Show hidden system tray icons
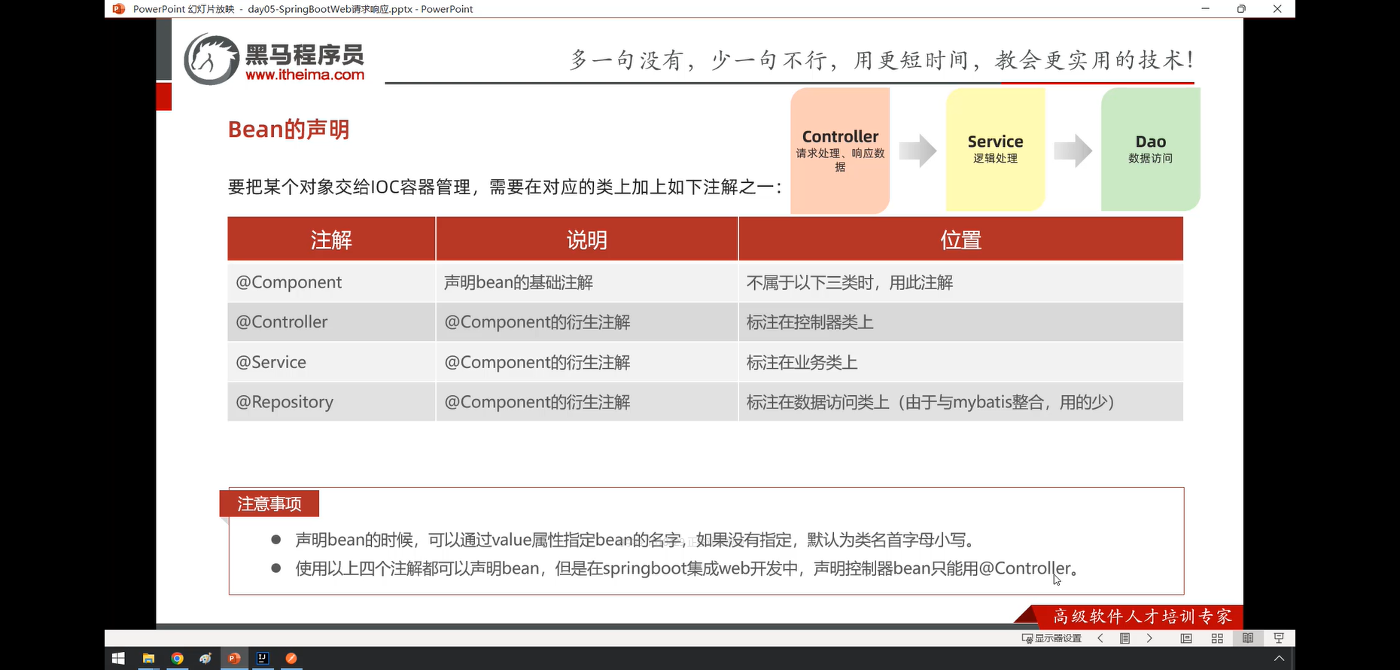 pos(1279,659)
